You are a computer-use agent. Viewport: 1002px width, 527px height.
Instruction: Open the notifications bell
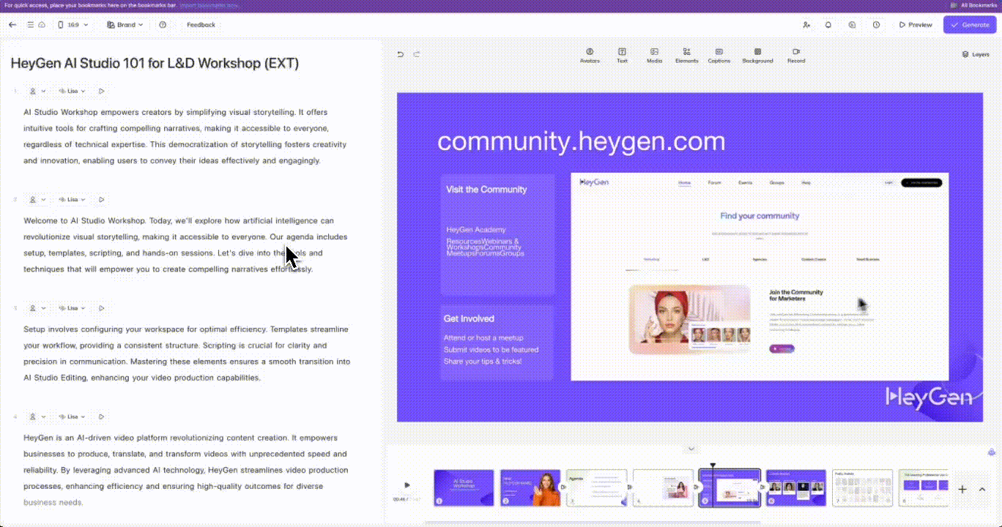click(x=828, y=25)
